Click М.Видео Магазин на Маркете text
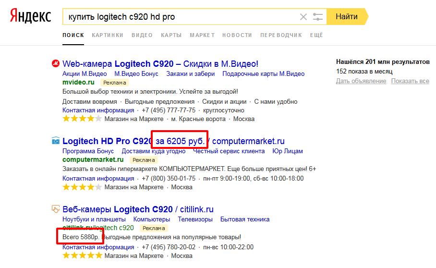 pyautogui.click(x=134, y=119)
